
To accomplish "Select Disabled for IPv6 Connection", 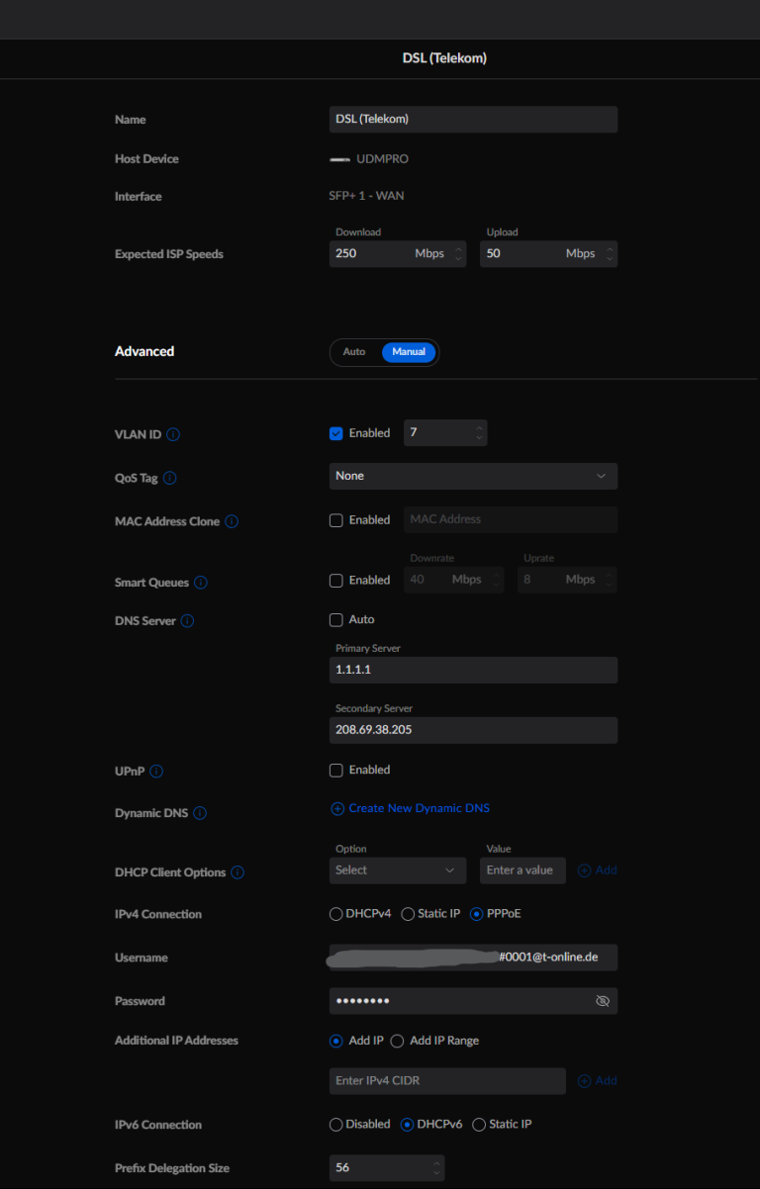I will (336, 1125).
